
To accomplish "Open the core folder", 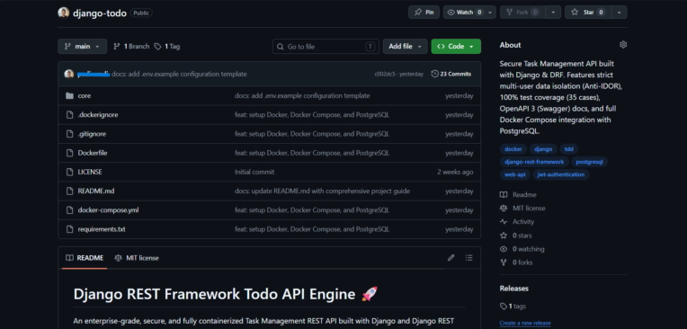I will pos(85,95).
